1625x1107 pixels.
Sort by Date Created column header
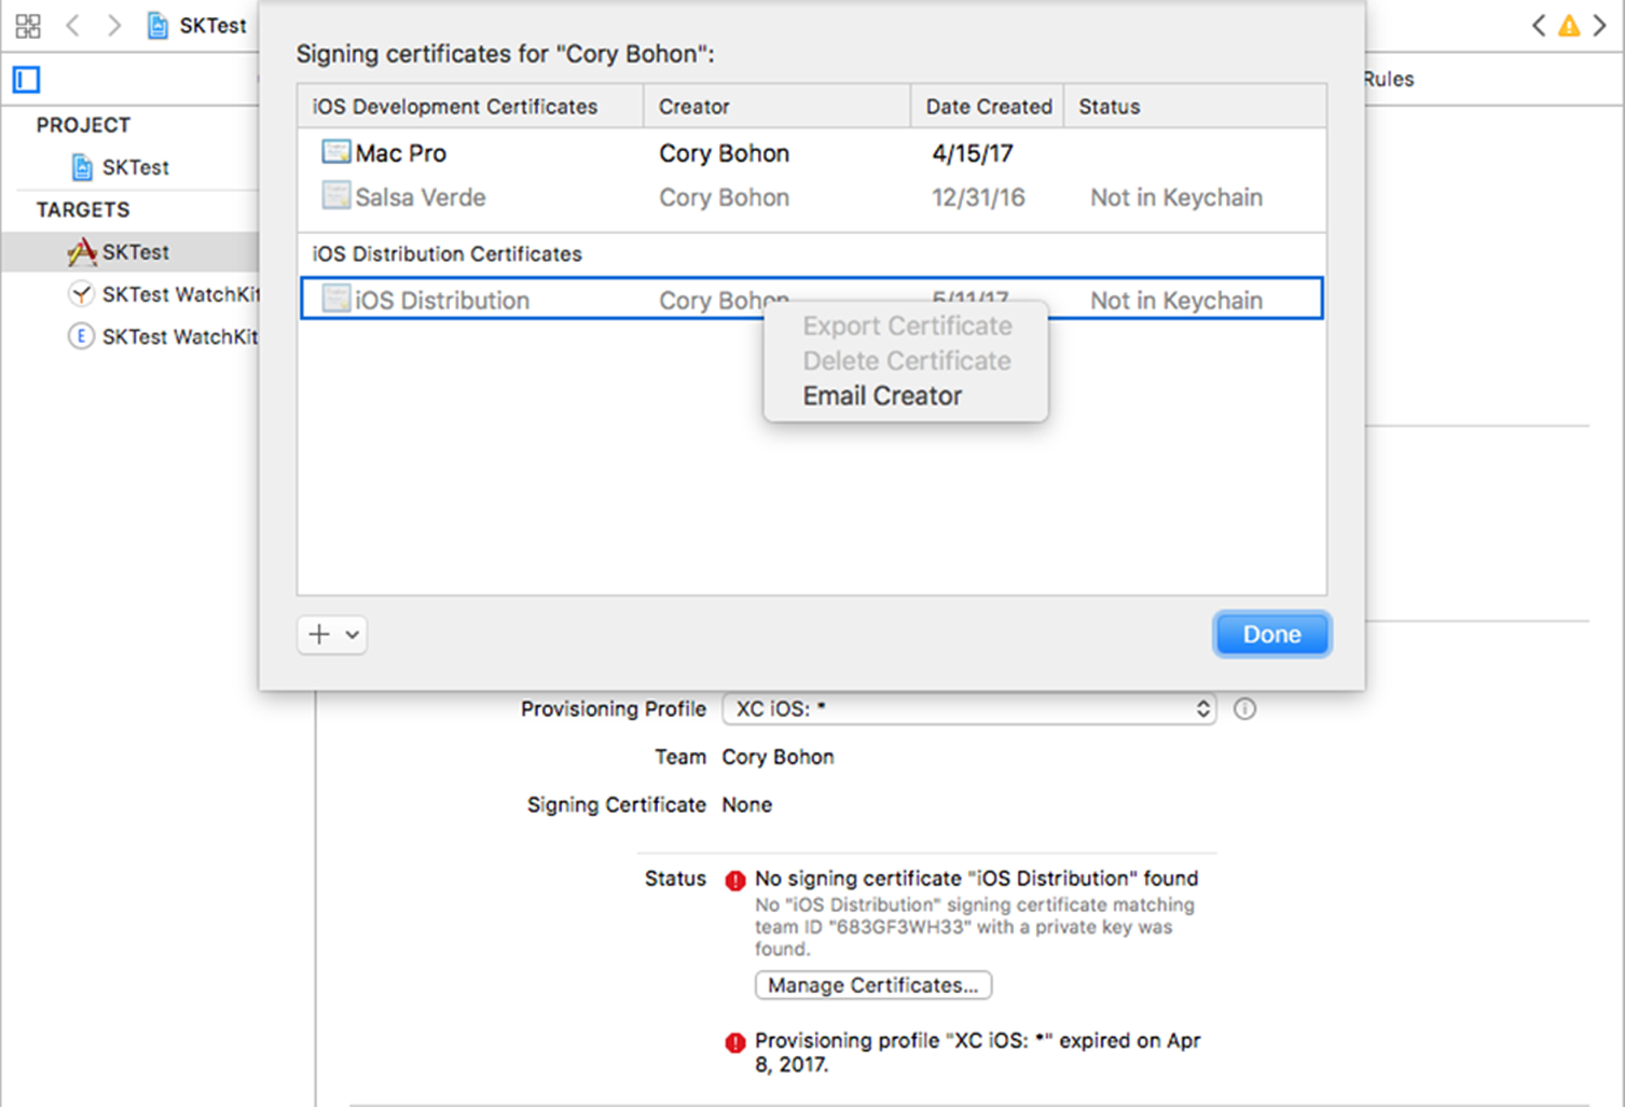coord(987,106)
